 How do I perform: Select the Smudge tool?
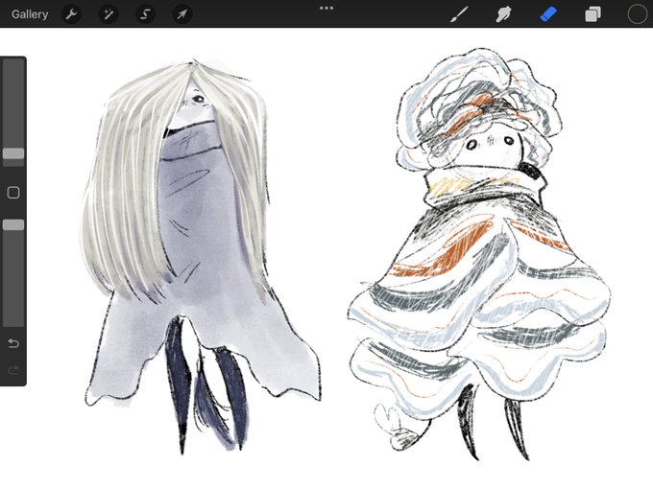click(x=503, y=14)
